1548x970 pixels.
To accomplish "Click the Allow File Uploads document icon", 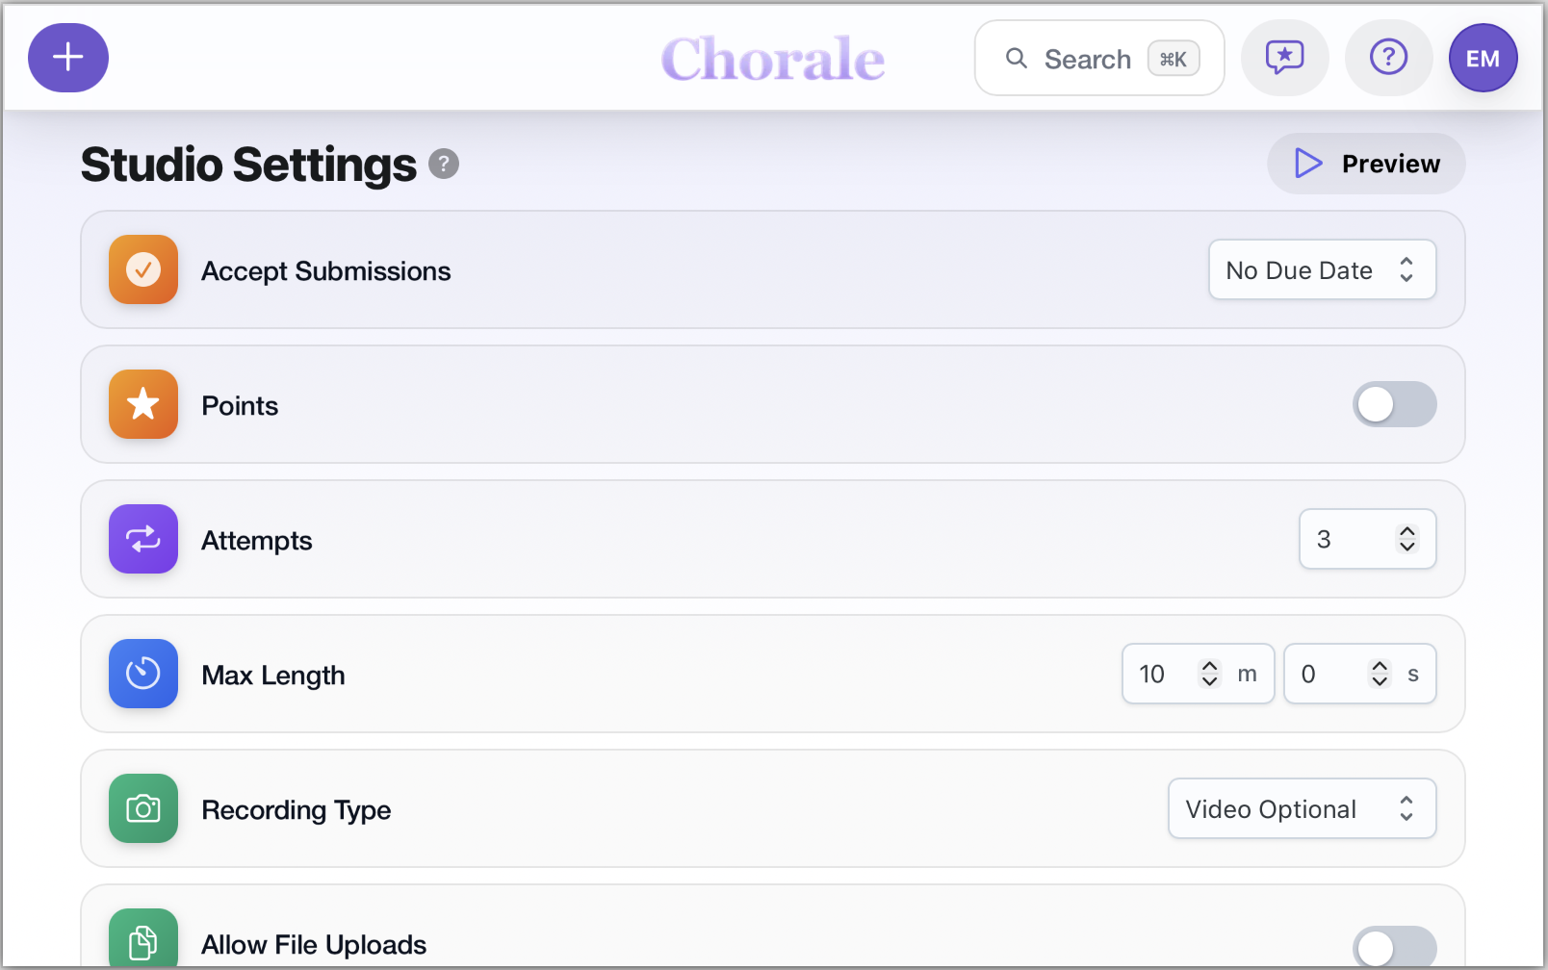I will (143, 938).
